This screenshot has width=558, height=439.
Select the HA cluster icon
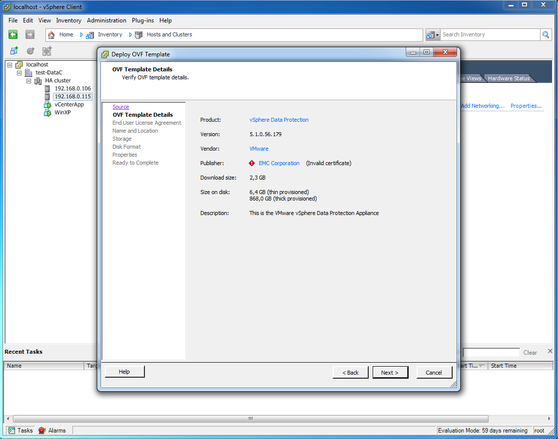pos(38,81)
